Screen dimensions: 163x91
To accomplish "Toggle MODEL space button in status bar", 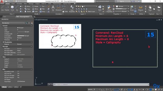I will [x=90, y=89].
